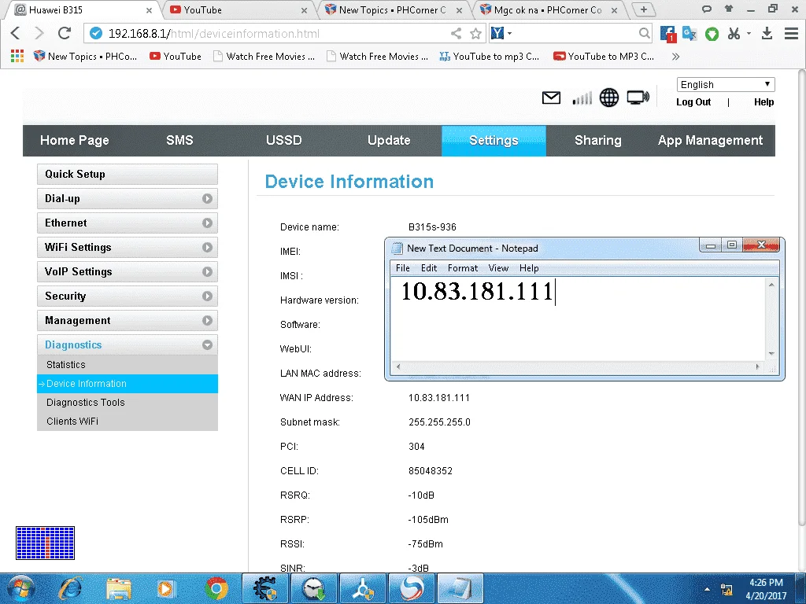Click the browser back arrow

point(16,33)
